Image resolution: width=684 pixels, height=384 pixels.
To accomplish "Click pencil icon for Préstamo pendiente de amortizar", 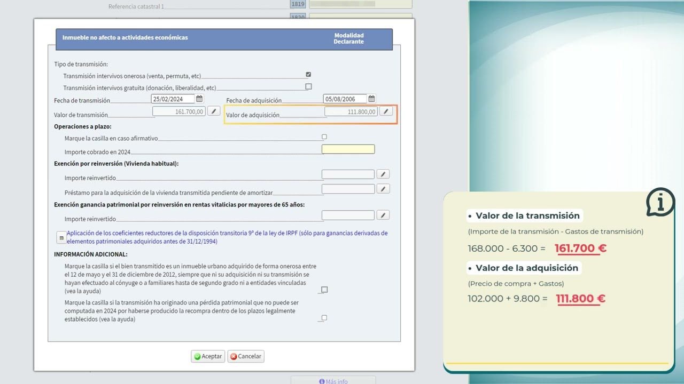I will (x=383, y=189).
